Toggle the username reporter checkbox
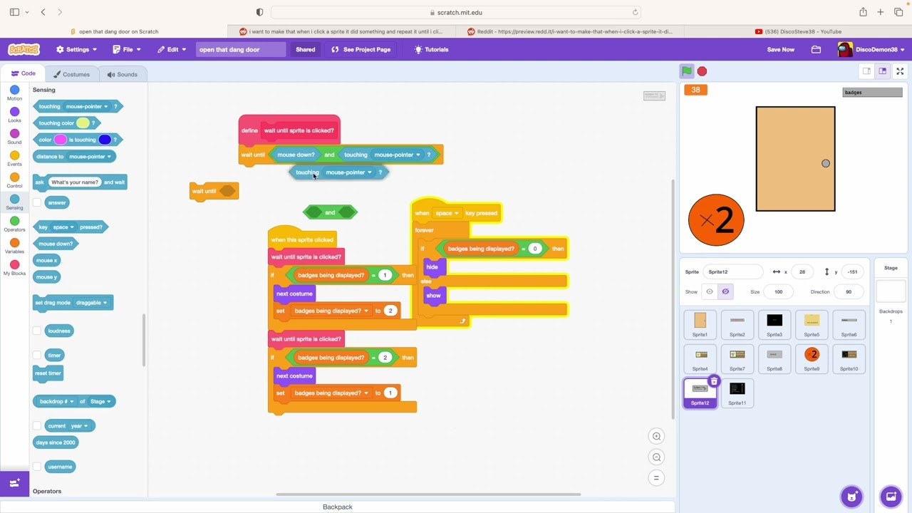 tap(37, 467)
